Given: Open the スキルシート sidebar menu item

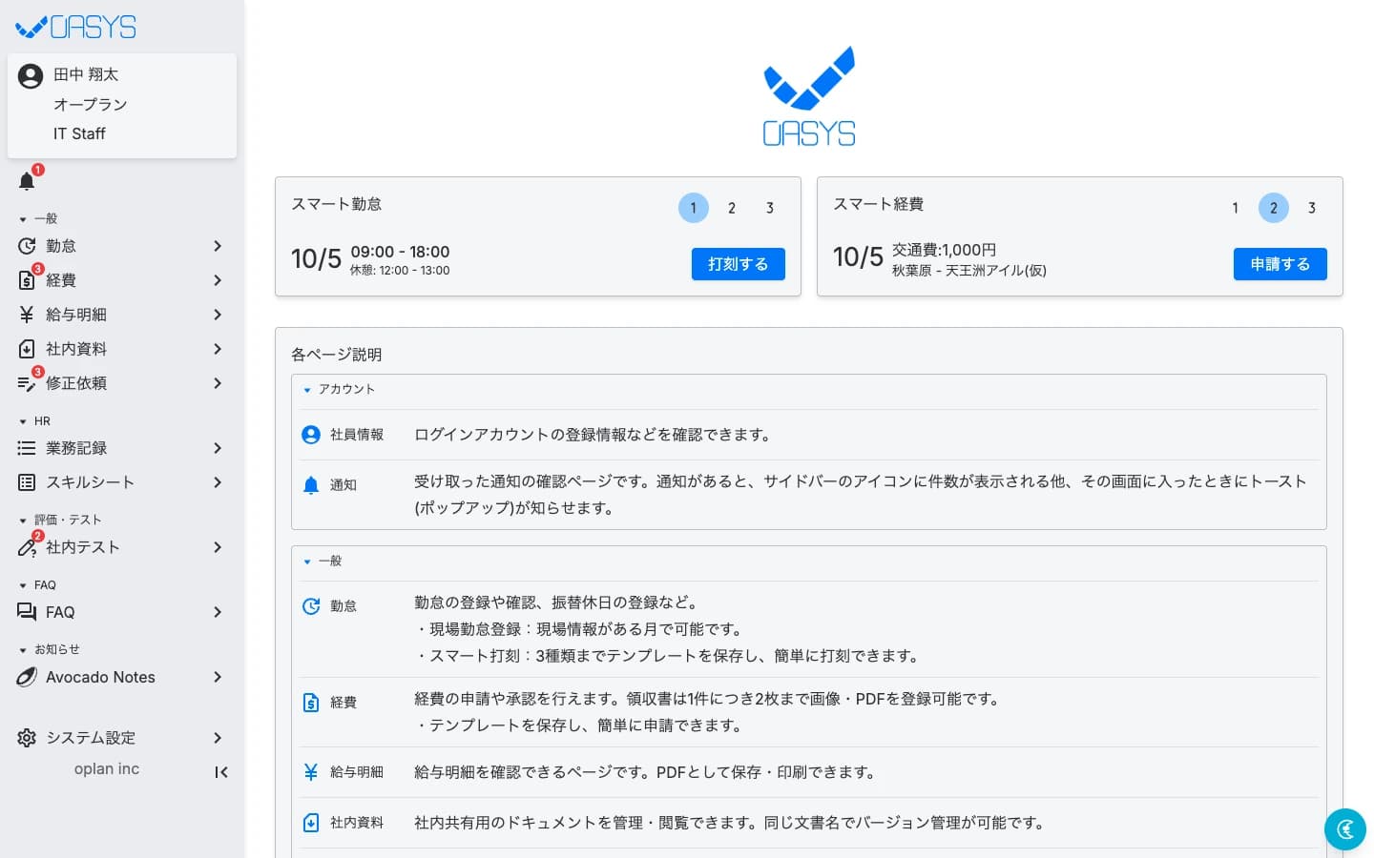Looking at the screenshot, I should [x=122, y=482].
